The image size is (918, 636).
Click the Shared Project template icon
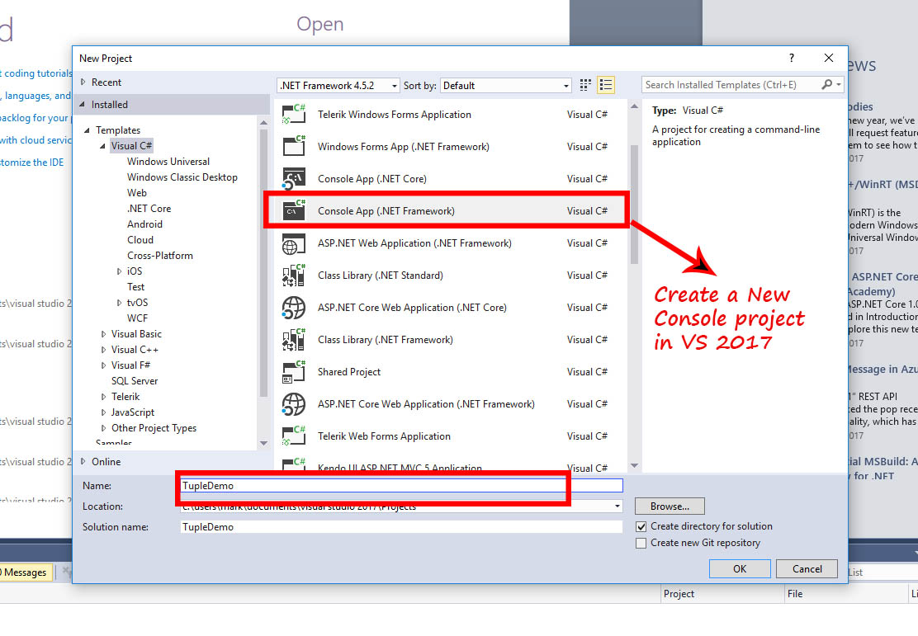[x=294, y=371]
